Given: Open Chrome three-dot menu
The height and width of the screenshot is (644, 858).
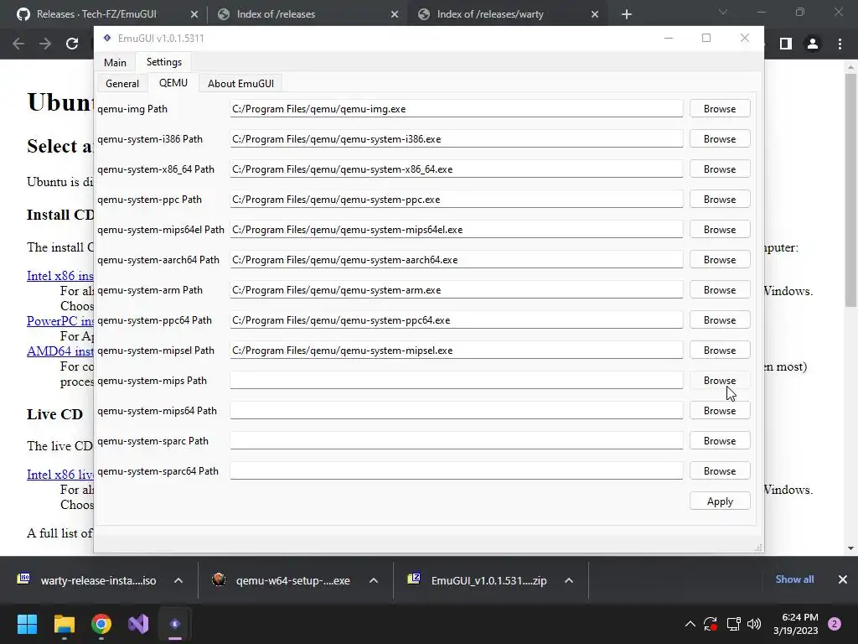Looking at the screenshot, I should point(840,44).
